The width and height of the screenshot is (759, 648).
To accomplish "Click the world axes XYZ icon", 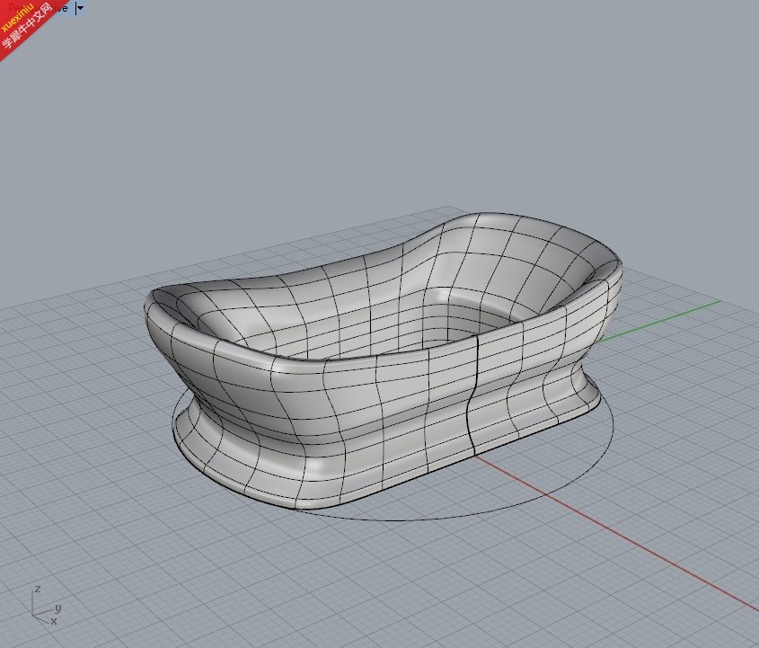I will coord(46,606).
